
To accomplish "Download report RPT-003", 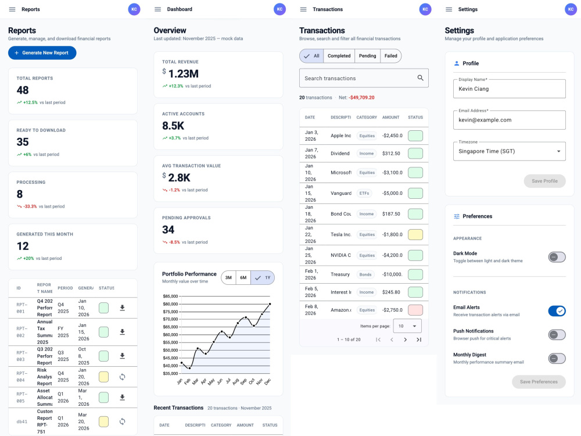I will [122, 356].
